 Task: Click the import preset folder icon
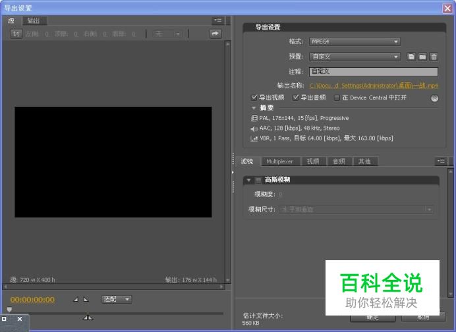422,57
